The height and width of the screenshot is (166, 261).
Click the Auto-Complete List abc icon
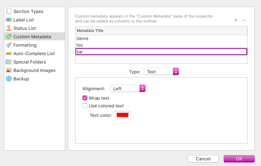coord(9,53)
